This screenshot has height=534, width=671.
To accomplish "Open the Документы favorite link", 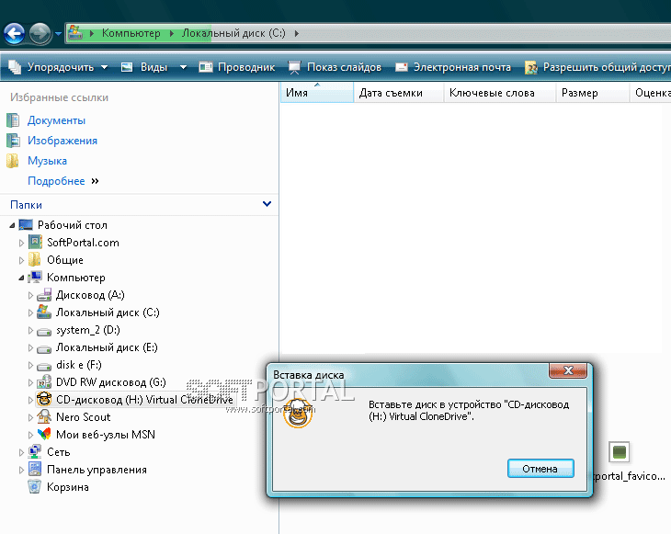I will click(x=56, y=120).
